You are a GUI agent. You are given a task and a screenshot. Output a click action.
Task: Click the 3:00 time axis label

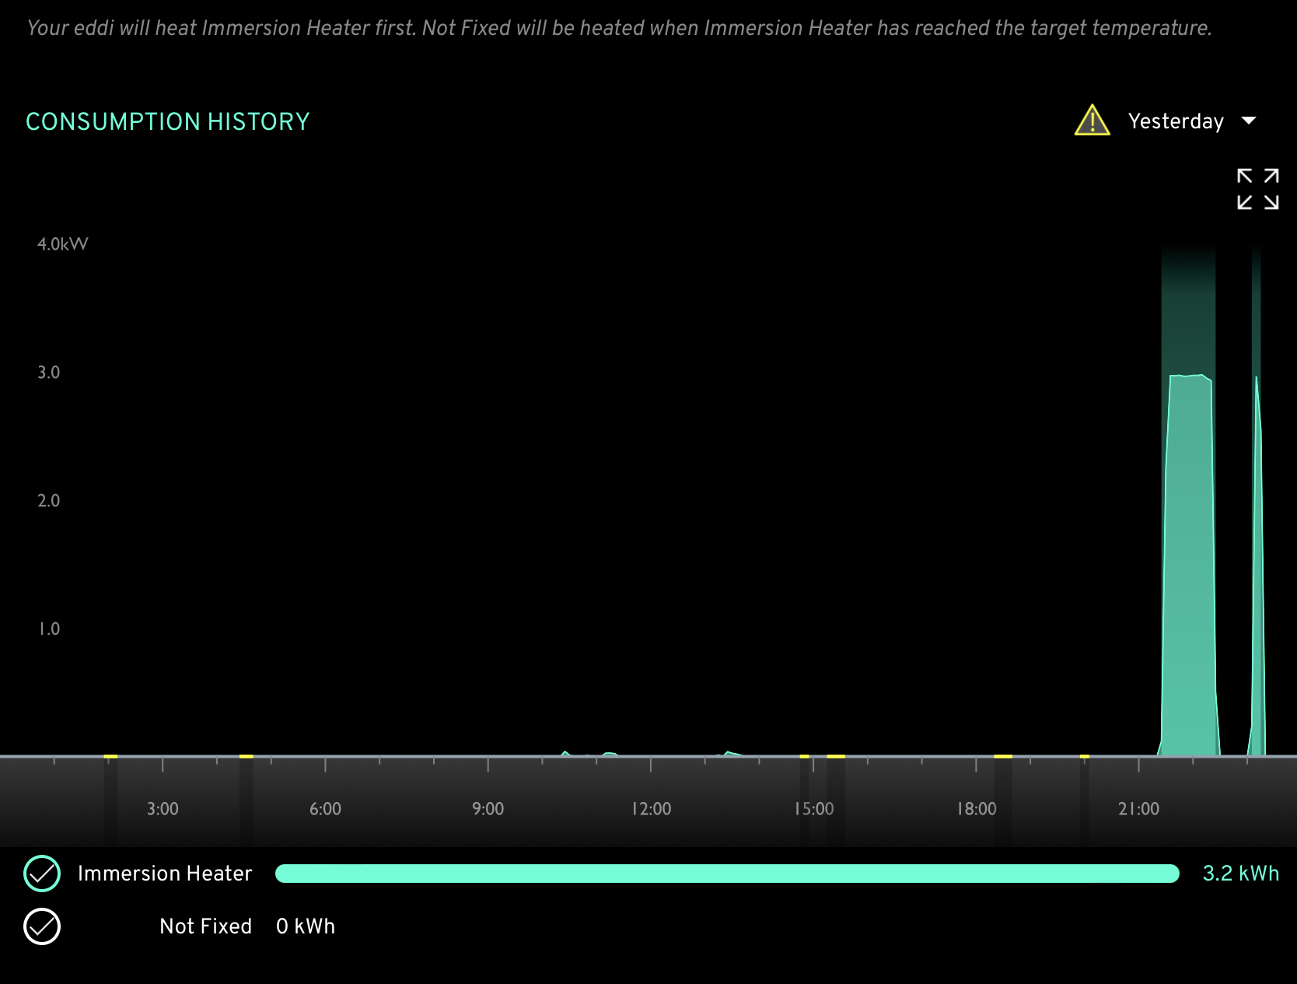click(x=163, y=809)
